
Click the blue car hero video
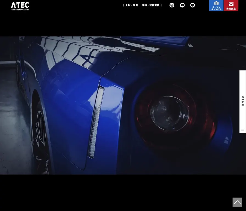click(x=123, y=105)
